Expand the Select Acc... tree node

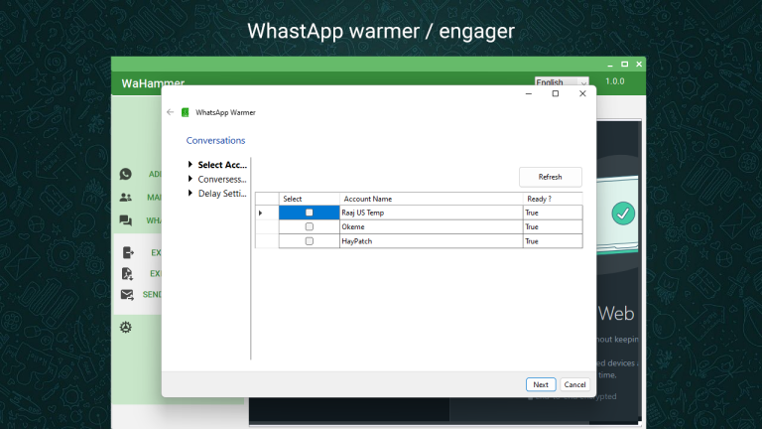(190, 165)
